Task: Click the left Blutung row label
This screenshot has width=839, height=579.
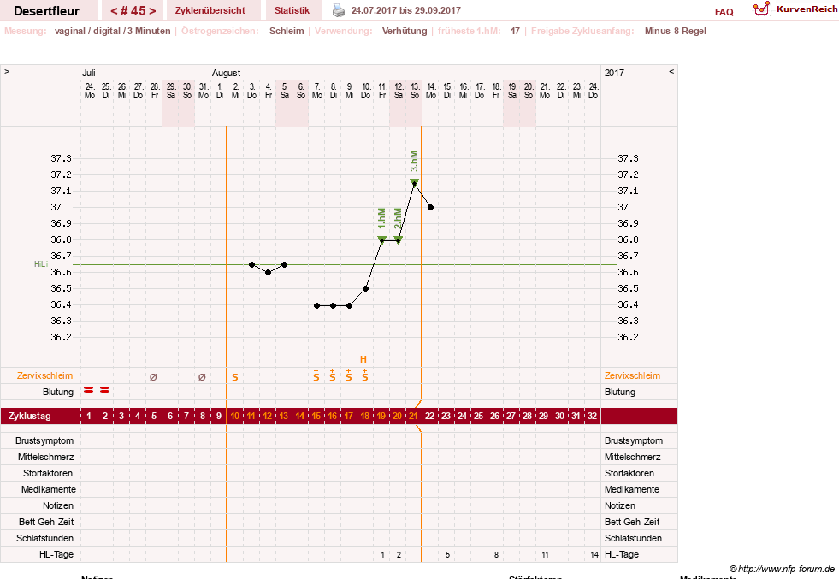Action: click(58, 392)
